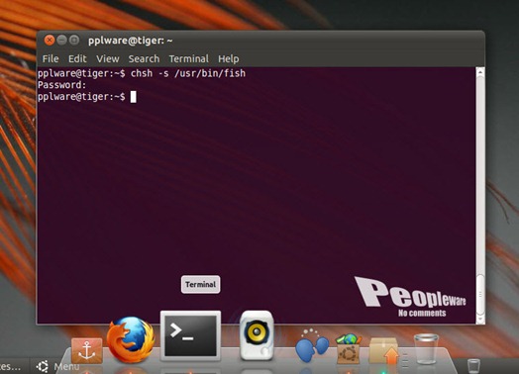Launch Firefox from the dock
Image resolution: width=519 pixels, height=374 pixels.
pos(131,339)
